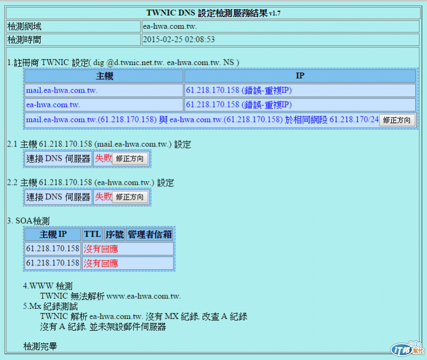The image size is (427, 360).
Task: Click section 2.1 主機 mail.ea-hwa.com.tw. heading
Action: (x=99, y=144)
